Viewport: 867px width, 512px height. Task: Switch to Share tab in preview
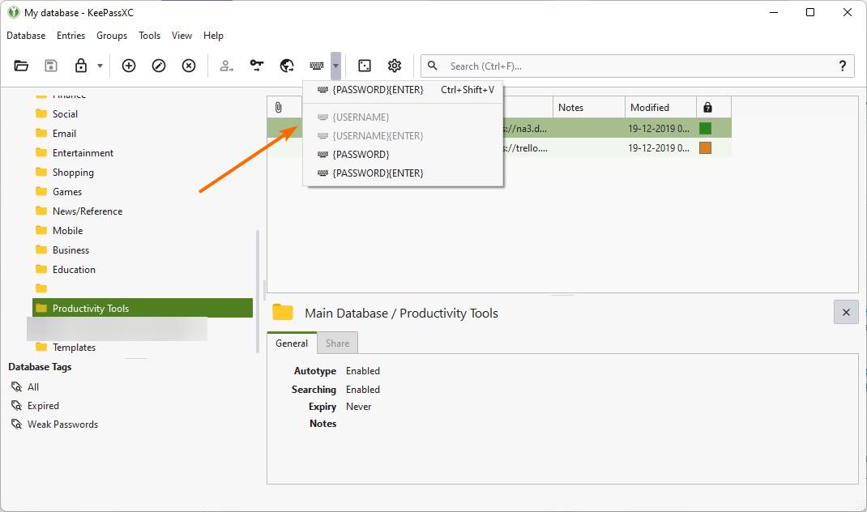coord(337,343)
